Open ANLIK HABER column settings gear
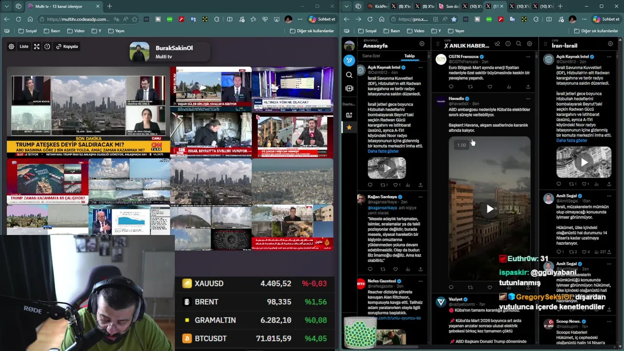Screen dimensions: 624x351 point(529,44)
